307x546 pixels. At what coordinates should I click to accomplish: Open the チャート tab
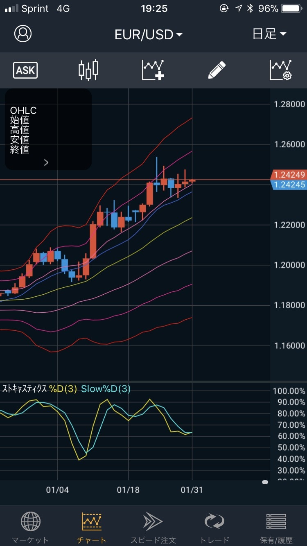(x=91, y=528)
